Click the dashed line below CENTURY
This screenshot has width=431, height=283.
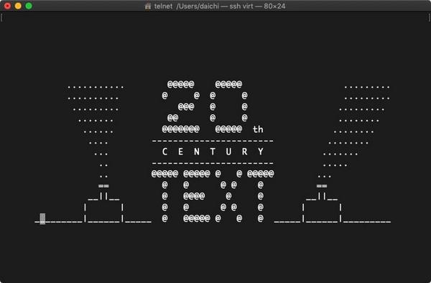click(x=213, y=163)
